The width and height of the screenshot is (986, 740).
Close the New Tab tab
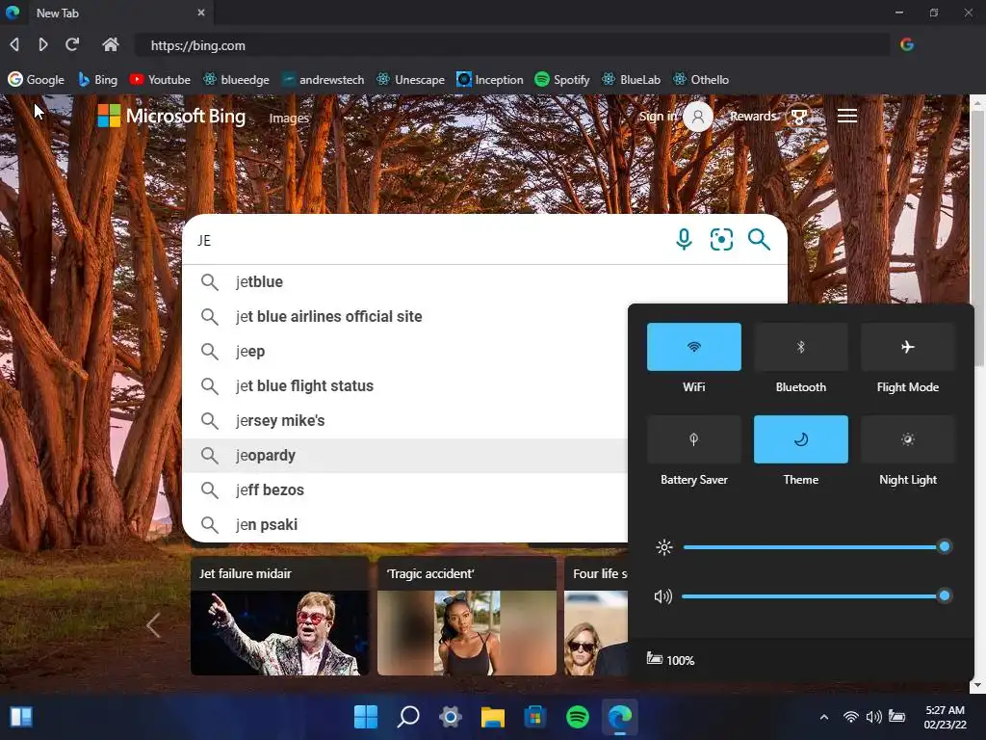click(201, 12)
